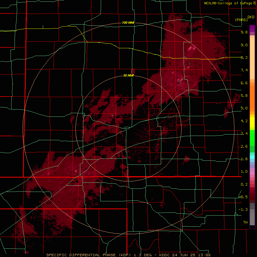Select the 1.0 scale value
The height and width of the screenshot is (257, 257).
coord(244,172)
